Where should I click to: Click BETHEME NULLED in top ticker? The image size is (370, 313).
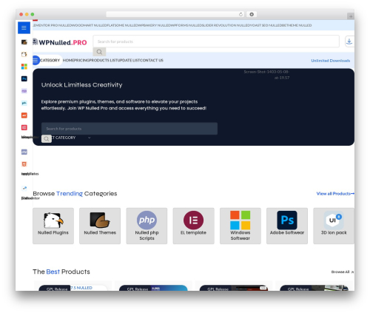coord(296,25)
